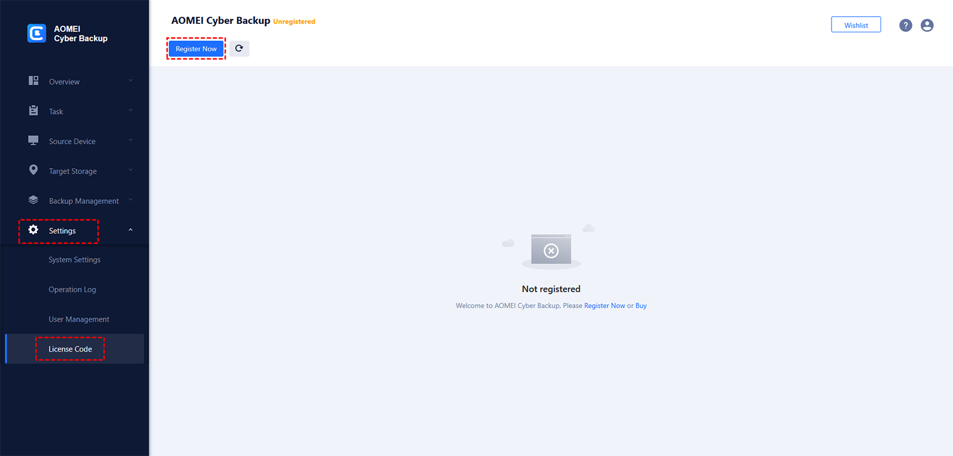Image resolution: width=953 pixels, height=456 pixels.
Task: Click the AOMEI Cyber Backup logo icon
Action: (x=36, y=33)
